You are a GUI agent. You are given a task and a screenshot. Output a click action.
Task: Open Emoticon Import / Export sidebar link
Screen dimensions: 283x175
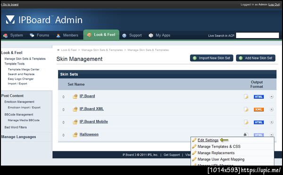[24, 108]
